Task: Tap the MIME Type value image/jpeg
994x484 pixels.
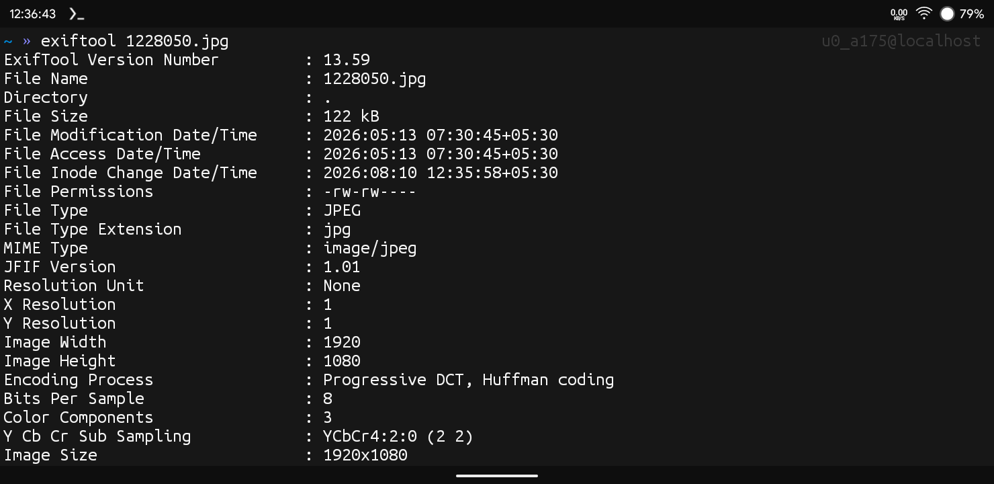Action: 370,249
